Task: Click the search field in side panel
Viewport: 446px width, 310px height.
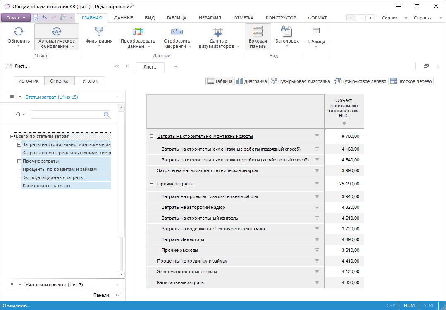Action: coord(66,115)
